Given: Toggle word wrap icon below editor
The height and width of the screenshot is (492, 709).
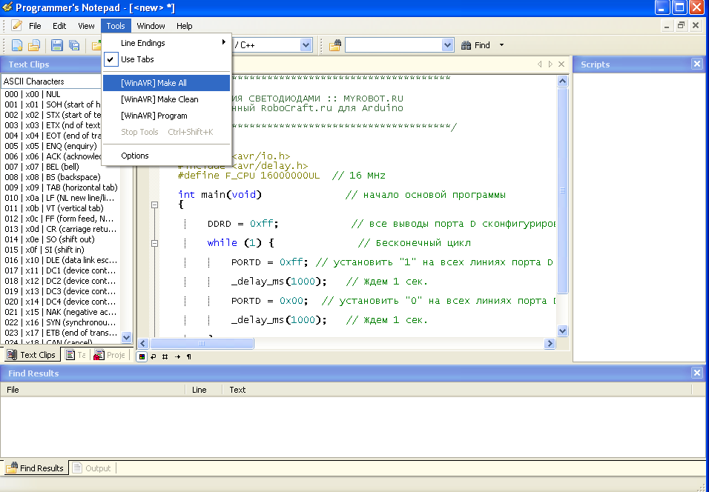Looking at the screenshot, I should [x=153, y=356].
